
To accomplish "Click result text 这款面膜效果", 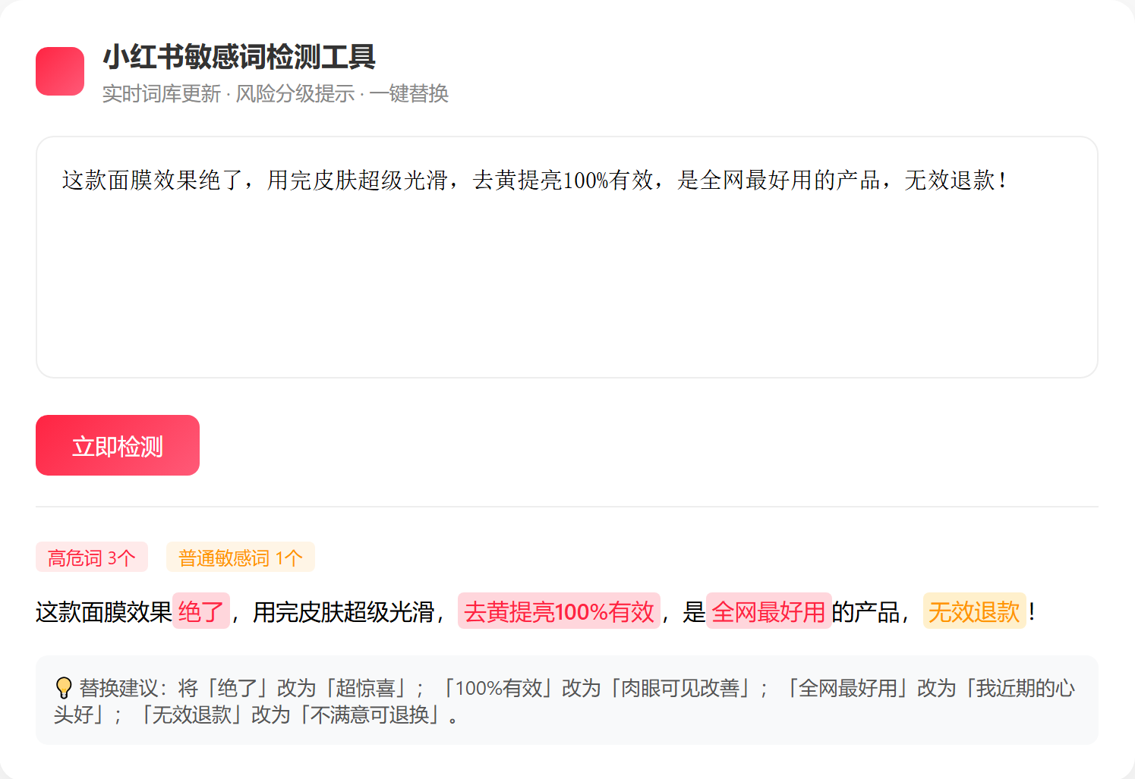I will pos(104,611).
